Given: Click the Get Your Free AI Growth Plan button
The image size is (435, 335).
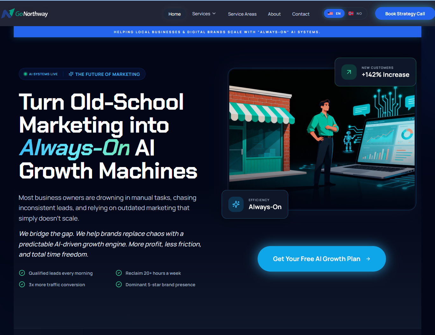Looking at the screenshot, I should coord(322,259).
